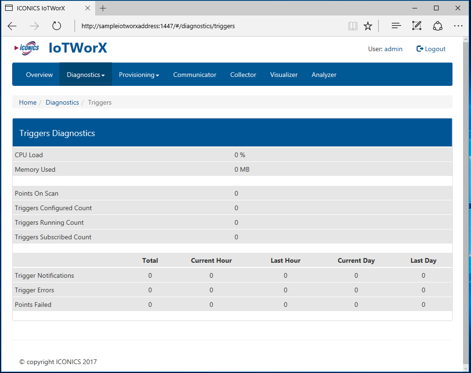This screenshot has width=471, height=373.
Task: Expand the Diagnostics dropdown menu
Action: click(x=86, y=75)
